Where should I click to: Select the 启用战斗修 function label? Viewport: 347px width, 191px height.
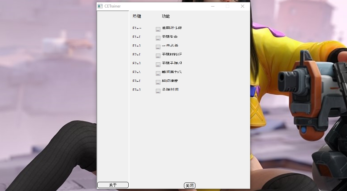click(172, 28)
